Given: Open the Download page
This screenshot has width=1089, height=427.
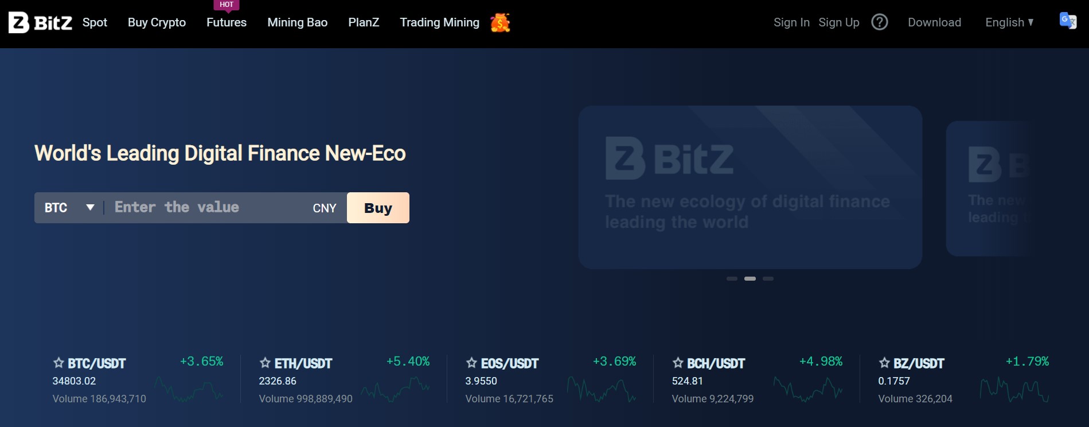Looking at the screenshot, I should coord(934,22).
